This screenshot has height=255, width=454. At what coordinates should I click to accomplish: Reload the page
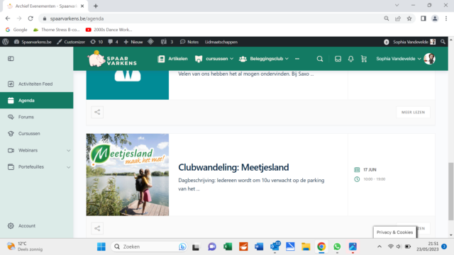31,18
